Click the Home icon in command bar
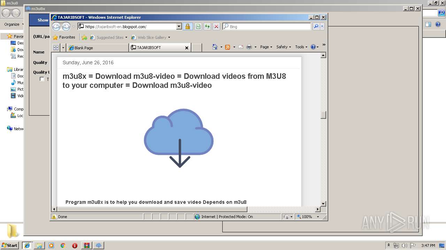The width and height of the screenshot is (446, 250). tap(215, 47)
